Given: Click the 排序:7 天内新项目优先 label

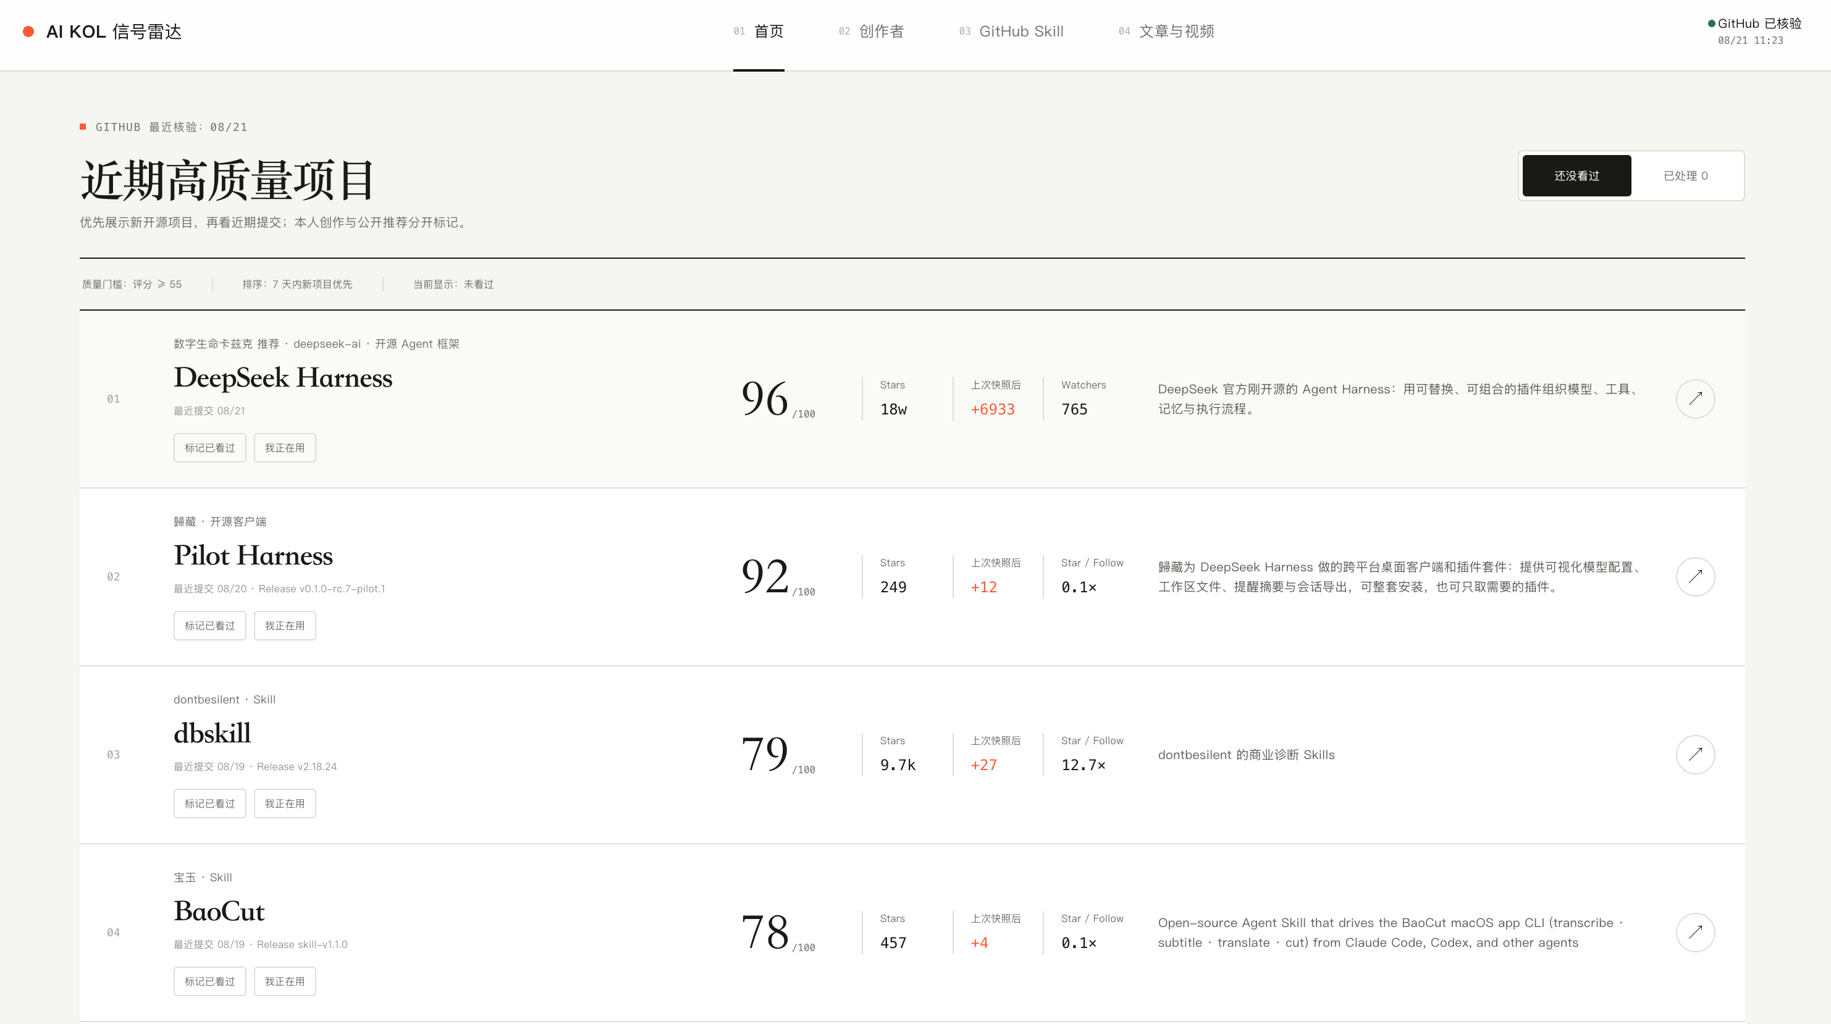Looking at the screenshot, I should [x=297, y=284].
